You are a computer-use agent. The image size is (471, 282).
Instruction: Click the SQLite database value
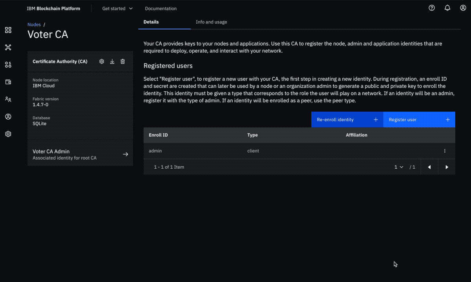[x=40, y=124]
